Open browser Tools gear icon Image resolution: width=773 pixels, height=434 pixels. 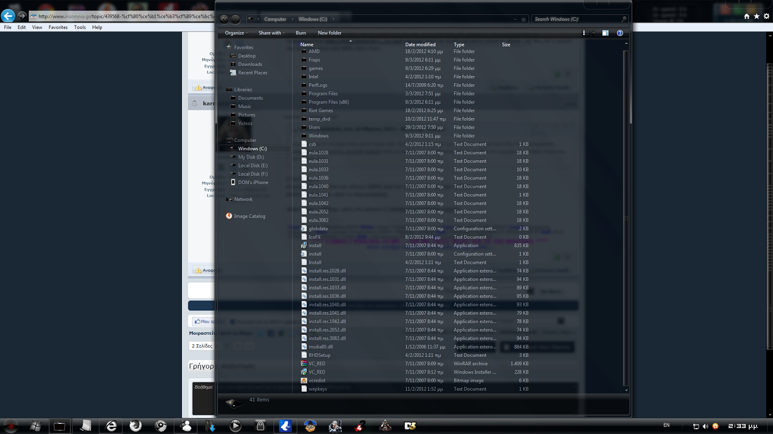[x=766, y=16]
